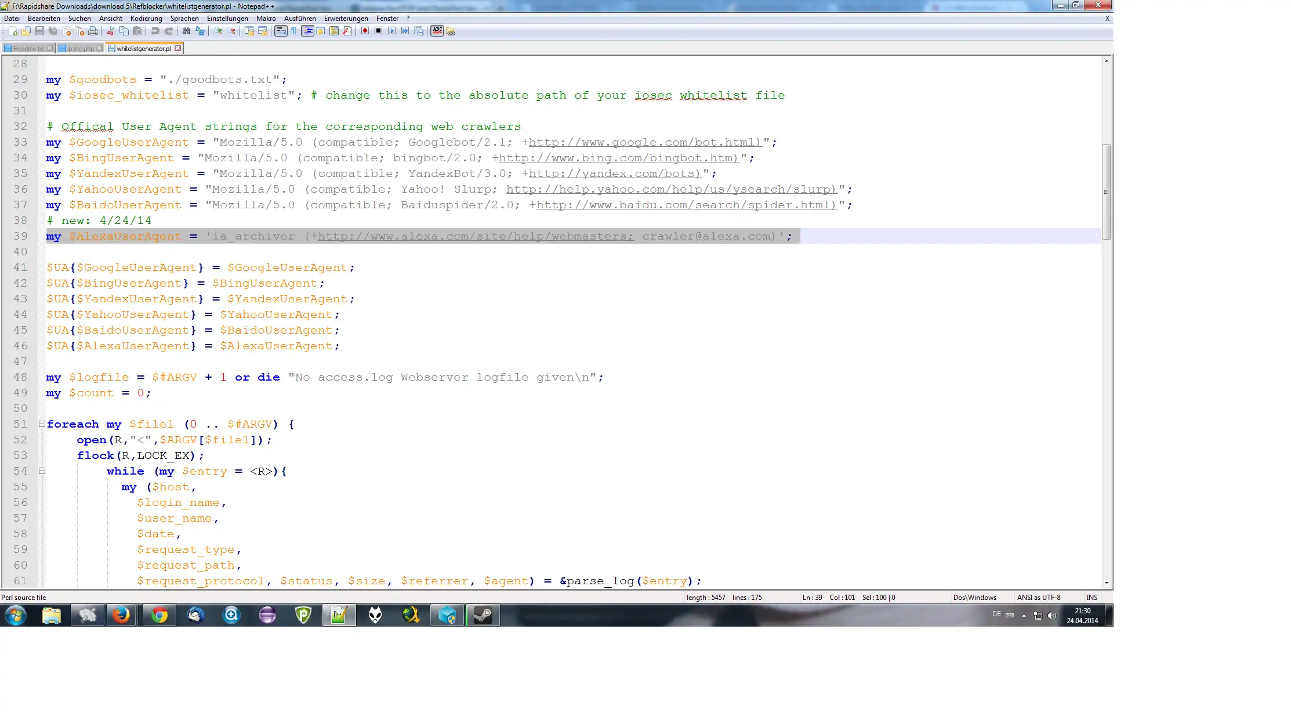Toggle line 54 code block expander
The width and height of the screenshot is (1291, 727).
point(41,471)
